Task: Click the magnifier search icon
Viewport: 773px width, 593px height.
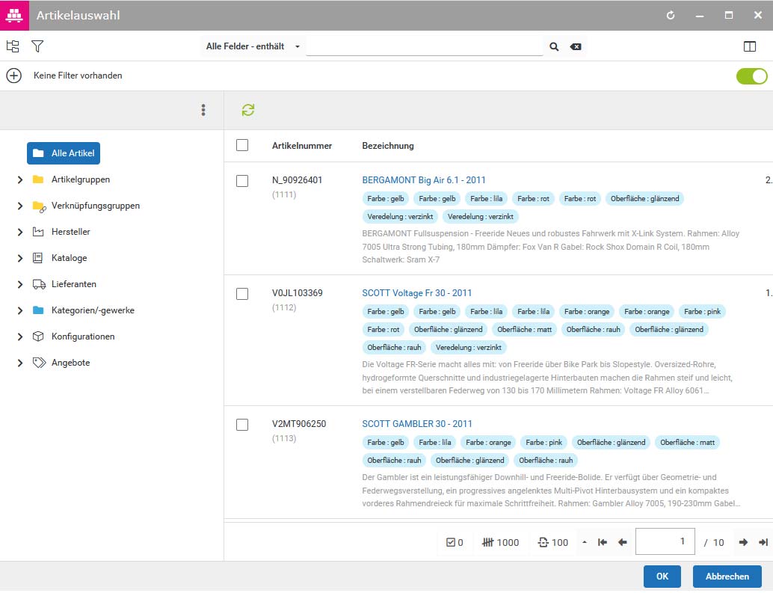Action: click(x=554, y=47)
